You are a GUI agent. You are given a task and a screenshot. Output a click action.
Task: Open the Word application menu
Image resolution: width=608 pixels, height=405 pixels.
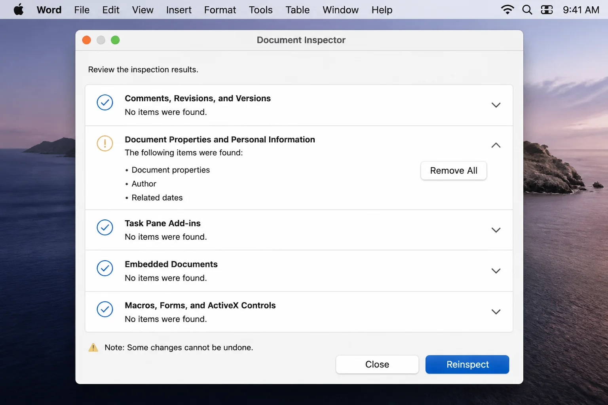(x=49, y=10)
